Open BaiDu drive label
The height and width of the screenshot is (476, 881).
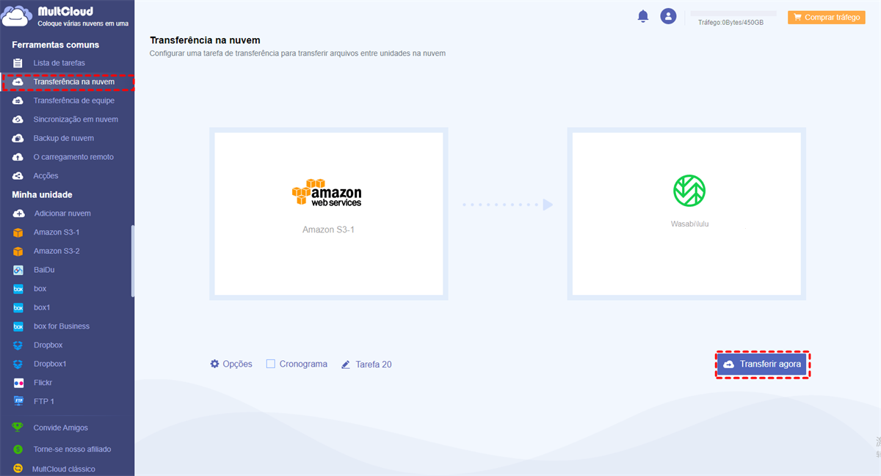point(44,270)
